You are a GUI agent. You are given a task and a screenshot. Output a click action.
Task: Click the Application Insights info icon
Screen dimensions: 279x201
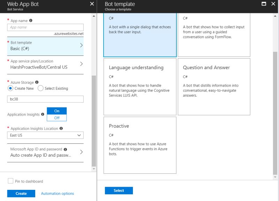pos(43,114)
